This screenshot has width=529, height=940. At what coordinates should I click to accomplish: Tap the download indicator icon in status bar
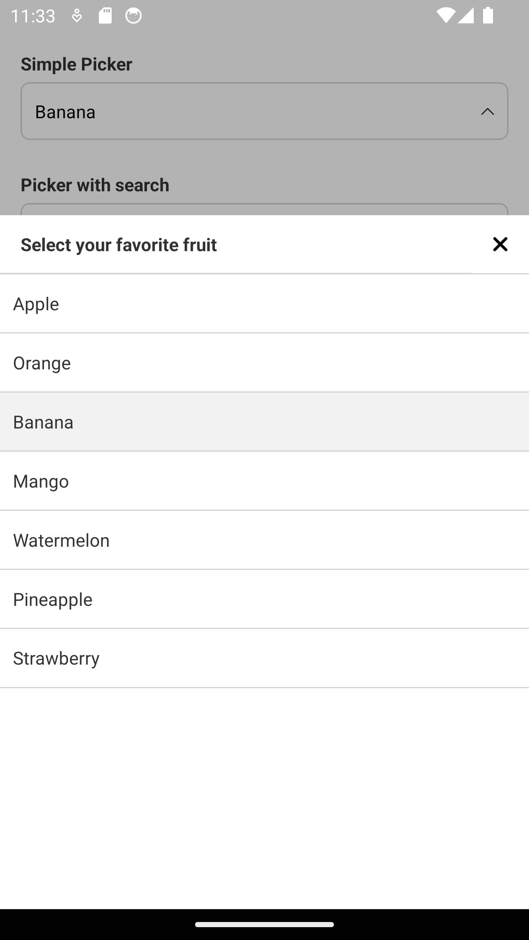[x=77, y=16]
